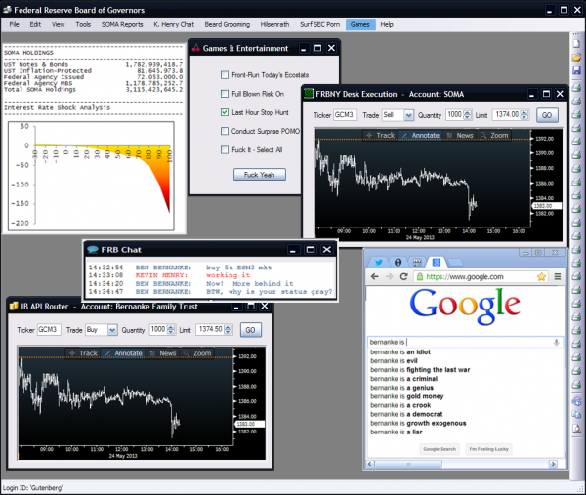Click the new document icon in right toolbar
The width and height of the screenshot is (586, 495).
tap(576, 44)
